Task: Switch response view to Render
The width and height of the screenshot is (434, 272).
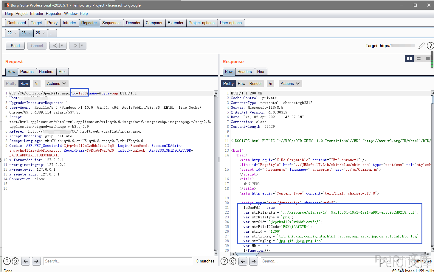Action: [255, 84]
